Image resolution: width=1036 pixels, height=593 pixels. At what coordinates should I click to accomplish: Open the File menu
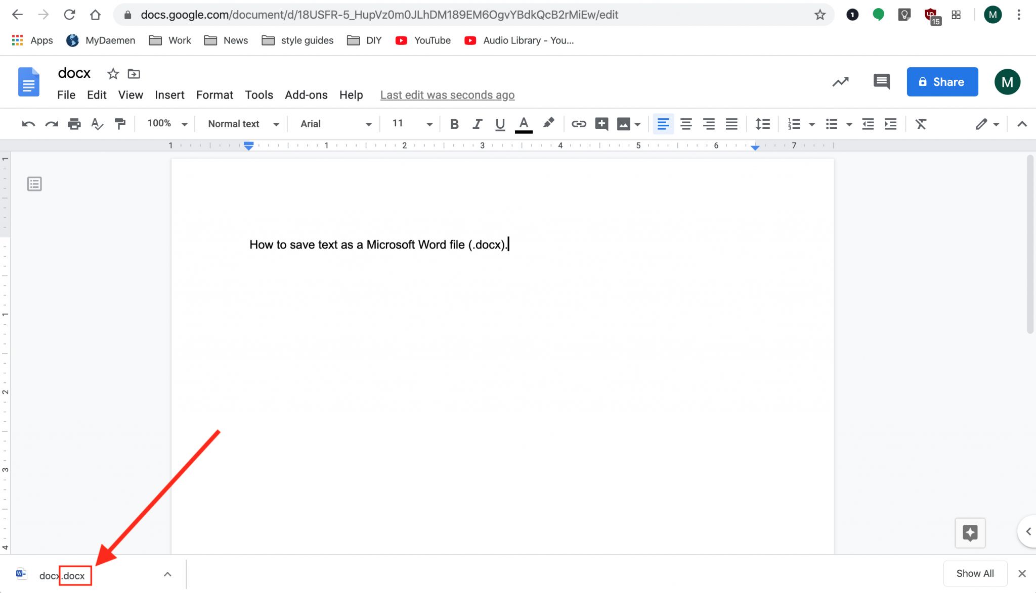(x=66, y=94)
